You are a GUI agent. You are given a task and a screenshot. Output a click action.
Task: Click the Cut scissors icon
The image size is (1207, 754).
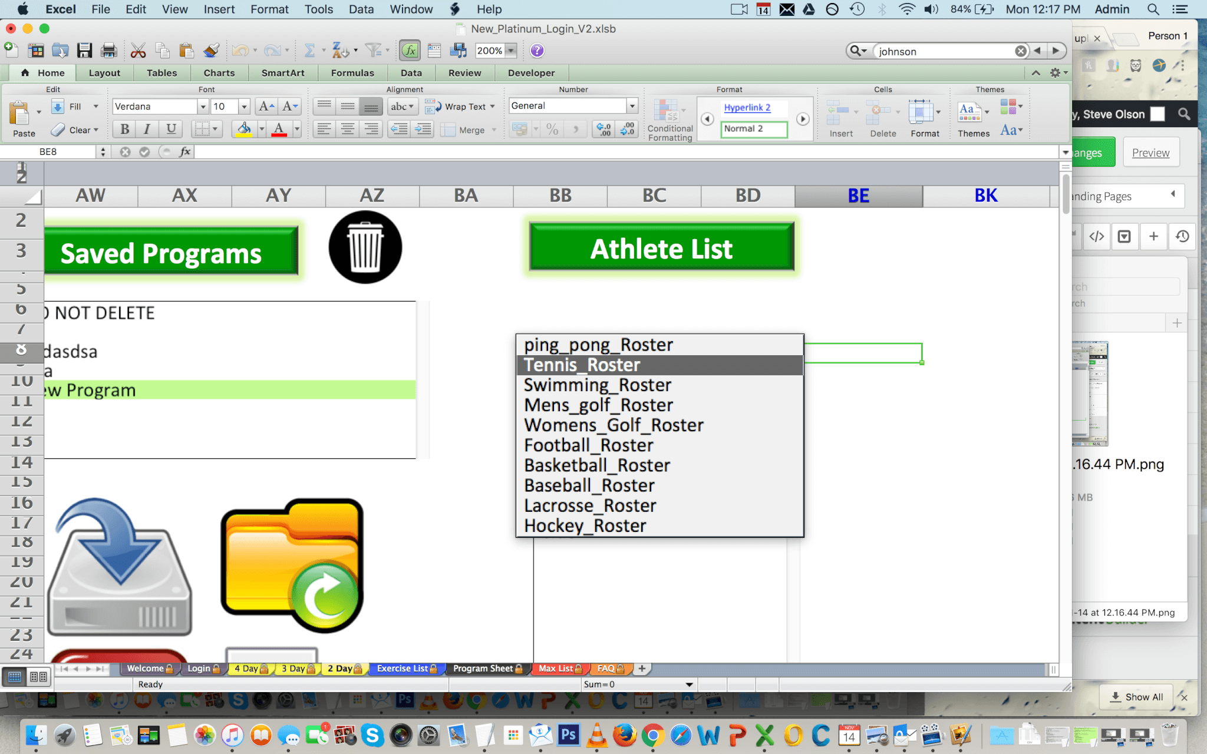(138, 51)
